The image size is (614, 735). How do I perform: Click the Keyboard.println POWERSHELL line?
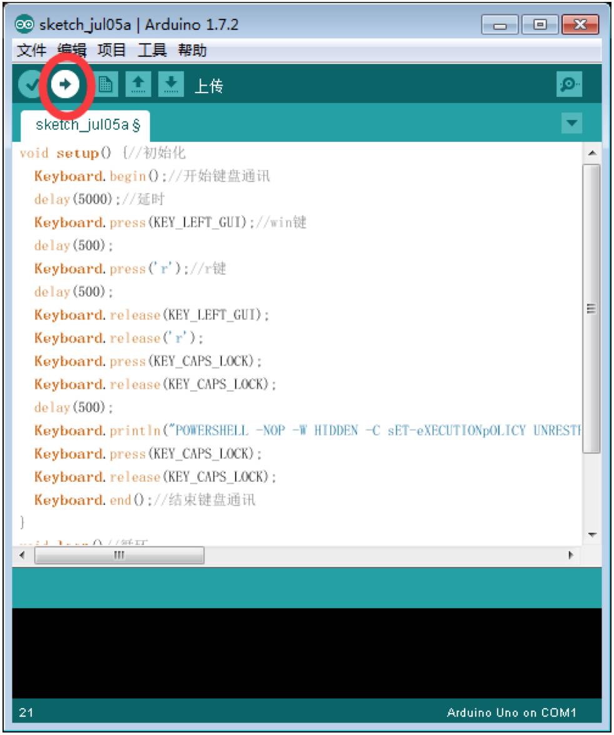tap(308, 430)
